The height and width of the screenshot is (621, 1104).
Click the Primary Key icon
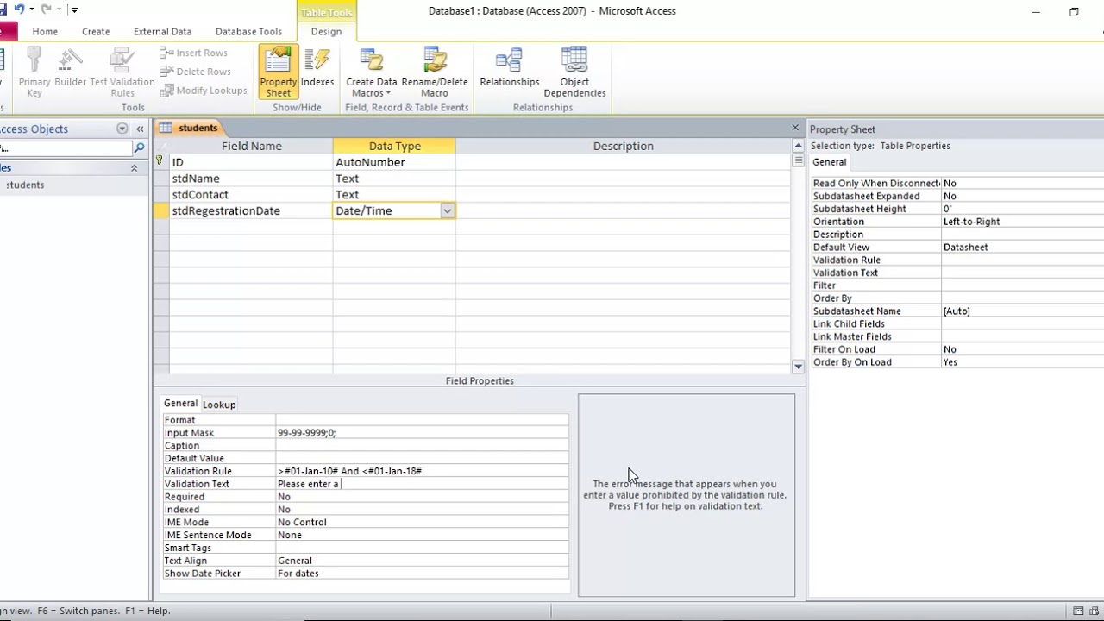point(34,72)
